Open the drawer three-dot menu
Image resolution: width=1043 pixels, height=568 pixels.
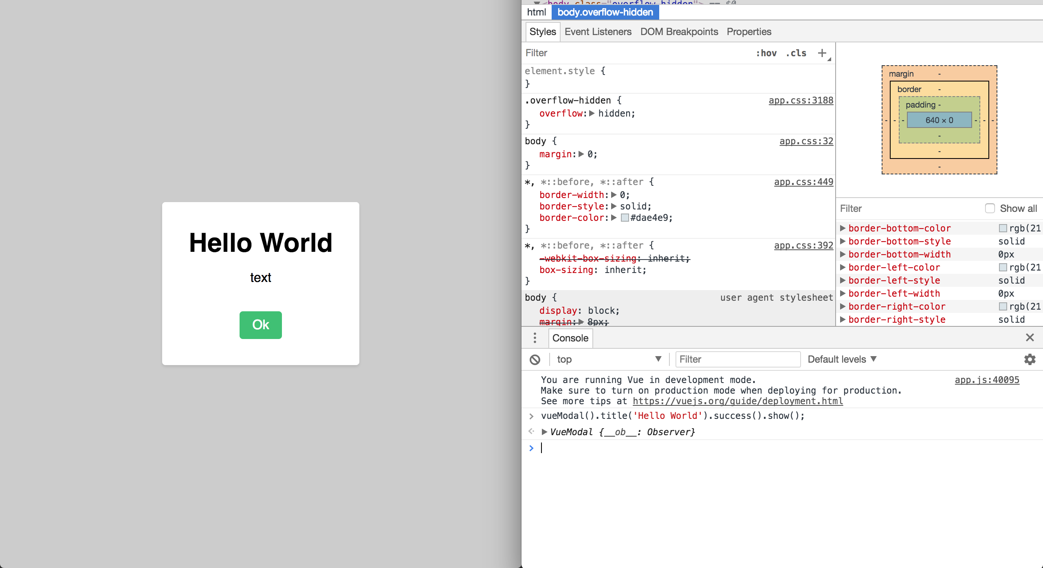pos(535,338)
